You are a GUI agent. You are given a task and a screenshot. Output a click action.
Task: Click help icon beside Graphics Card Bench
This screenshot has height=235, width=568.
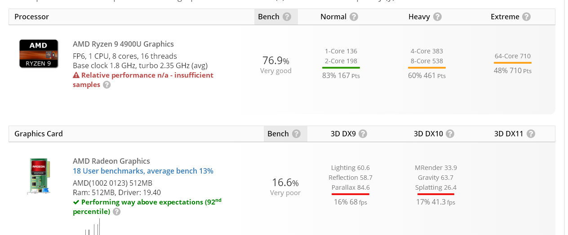[296, 134]
